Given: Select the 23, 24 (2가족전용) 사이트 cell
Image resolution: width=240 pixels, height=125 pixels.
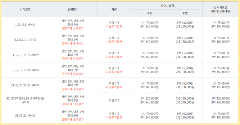Looking at the screenshot, I should click(25, 100).
